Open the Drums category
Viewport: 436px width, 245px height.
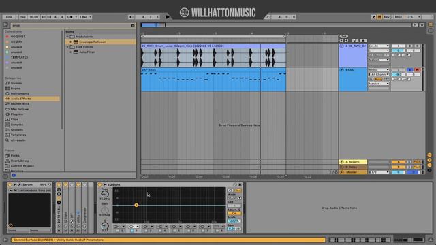pyautogui.click(x=15, y=88)
